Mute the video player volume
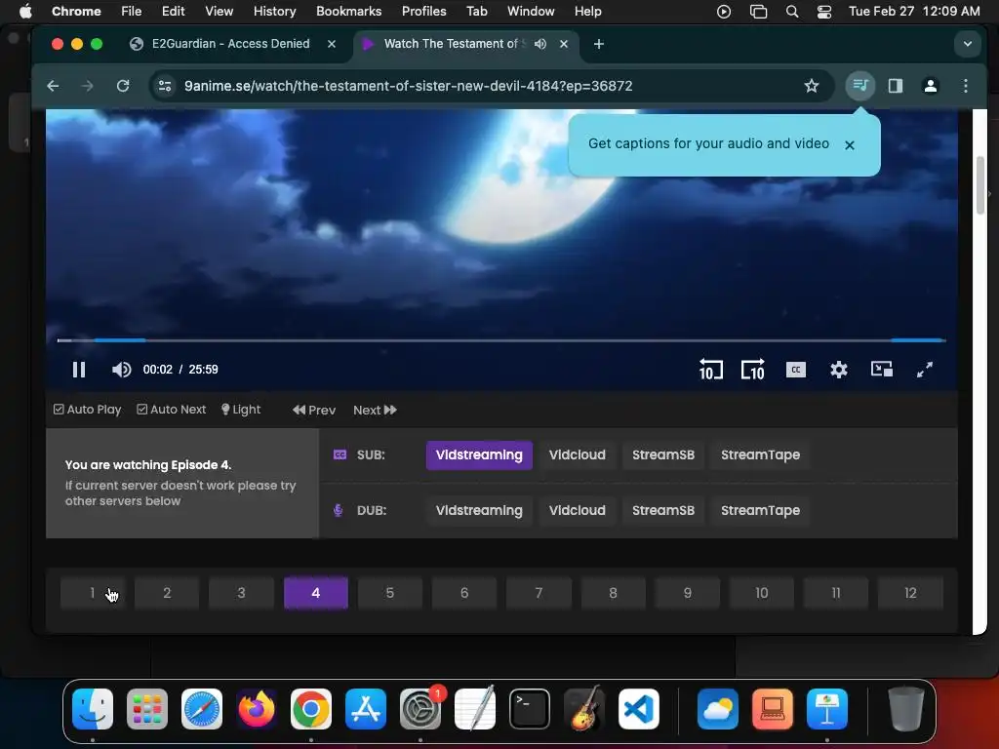 (121, 370)
